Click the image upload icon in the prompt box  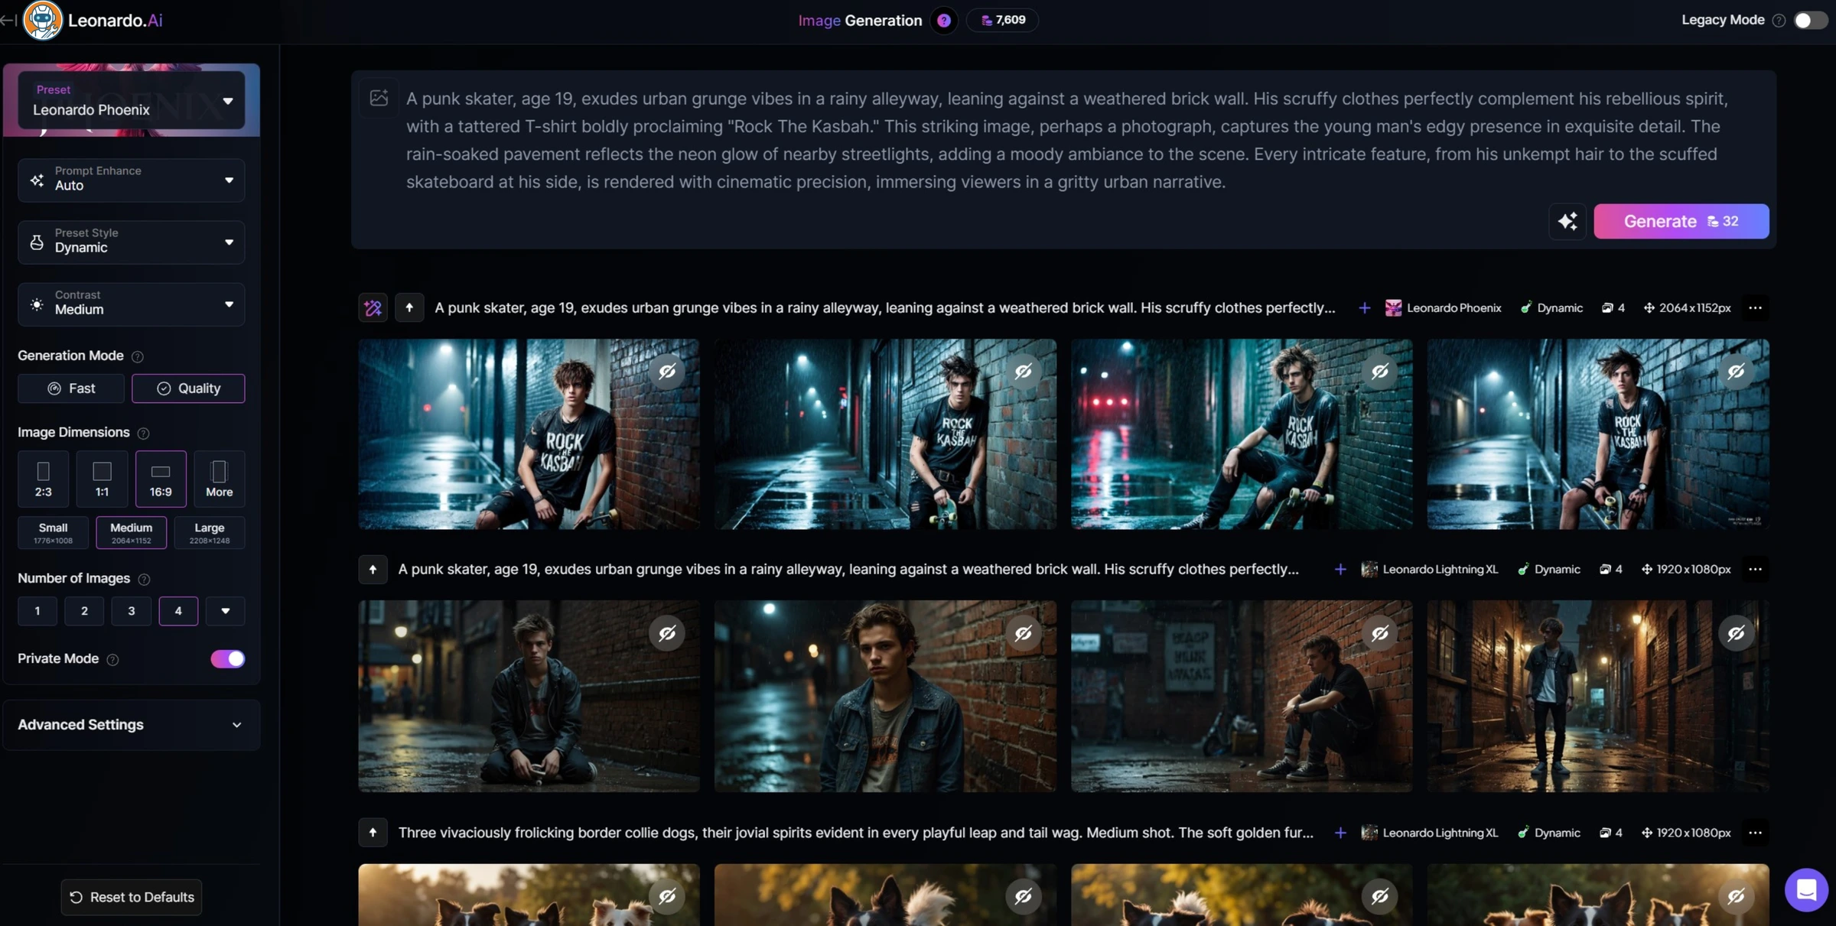(x=379, y=98)
